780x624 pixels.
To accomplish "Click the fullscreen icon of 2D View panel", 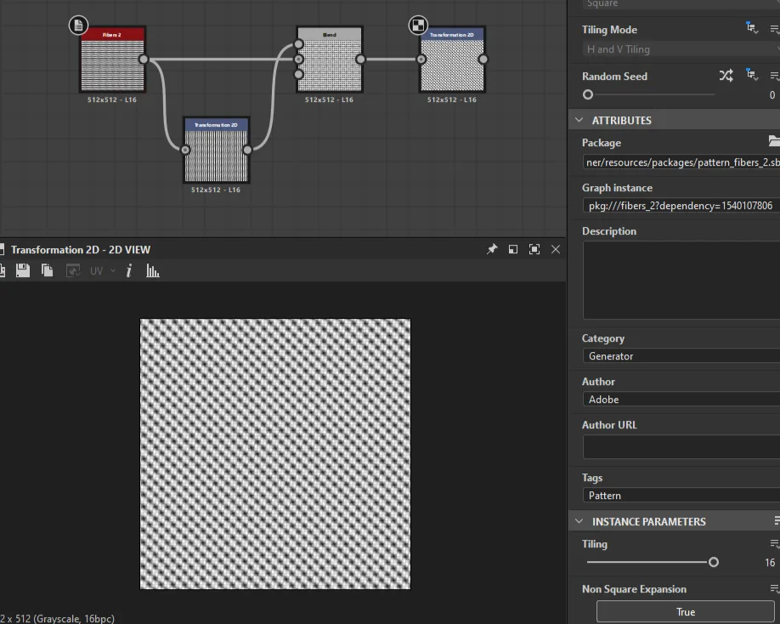I will tap(534, 249).
